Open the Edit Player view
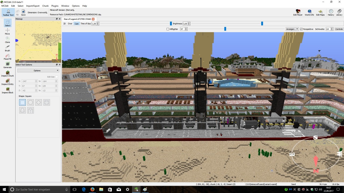This screenshot has height=193, width=344. (x=298, y=12)
